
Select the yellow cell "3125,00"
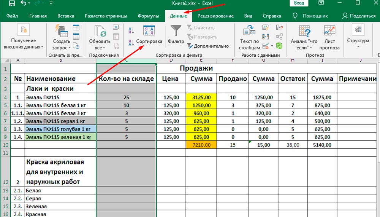[x=201, y=97]
